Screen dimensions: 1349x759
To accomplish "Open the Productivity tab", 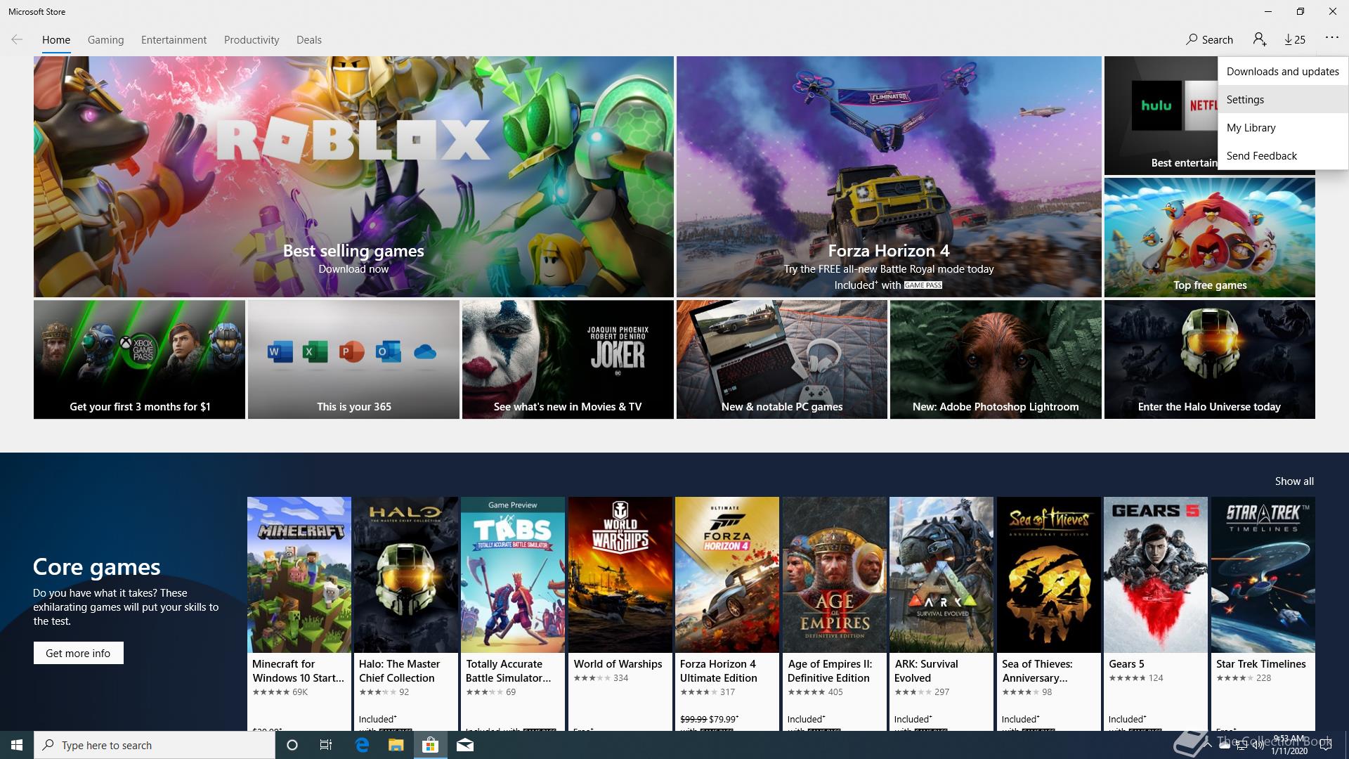I will 252,40.
